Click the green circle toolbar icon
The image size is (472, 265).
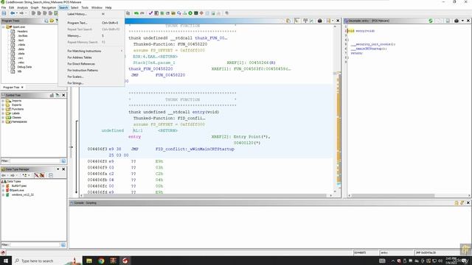click(x=190, y=13)
